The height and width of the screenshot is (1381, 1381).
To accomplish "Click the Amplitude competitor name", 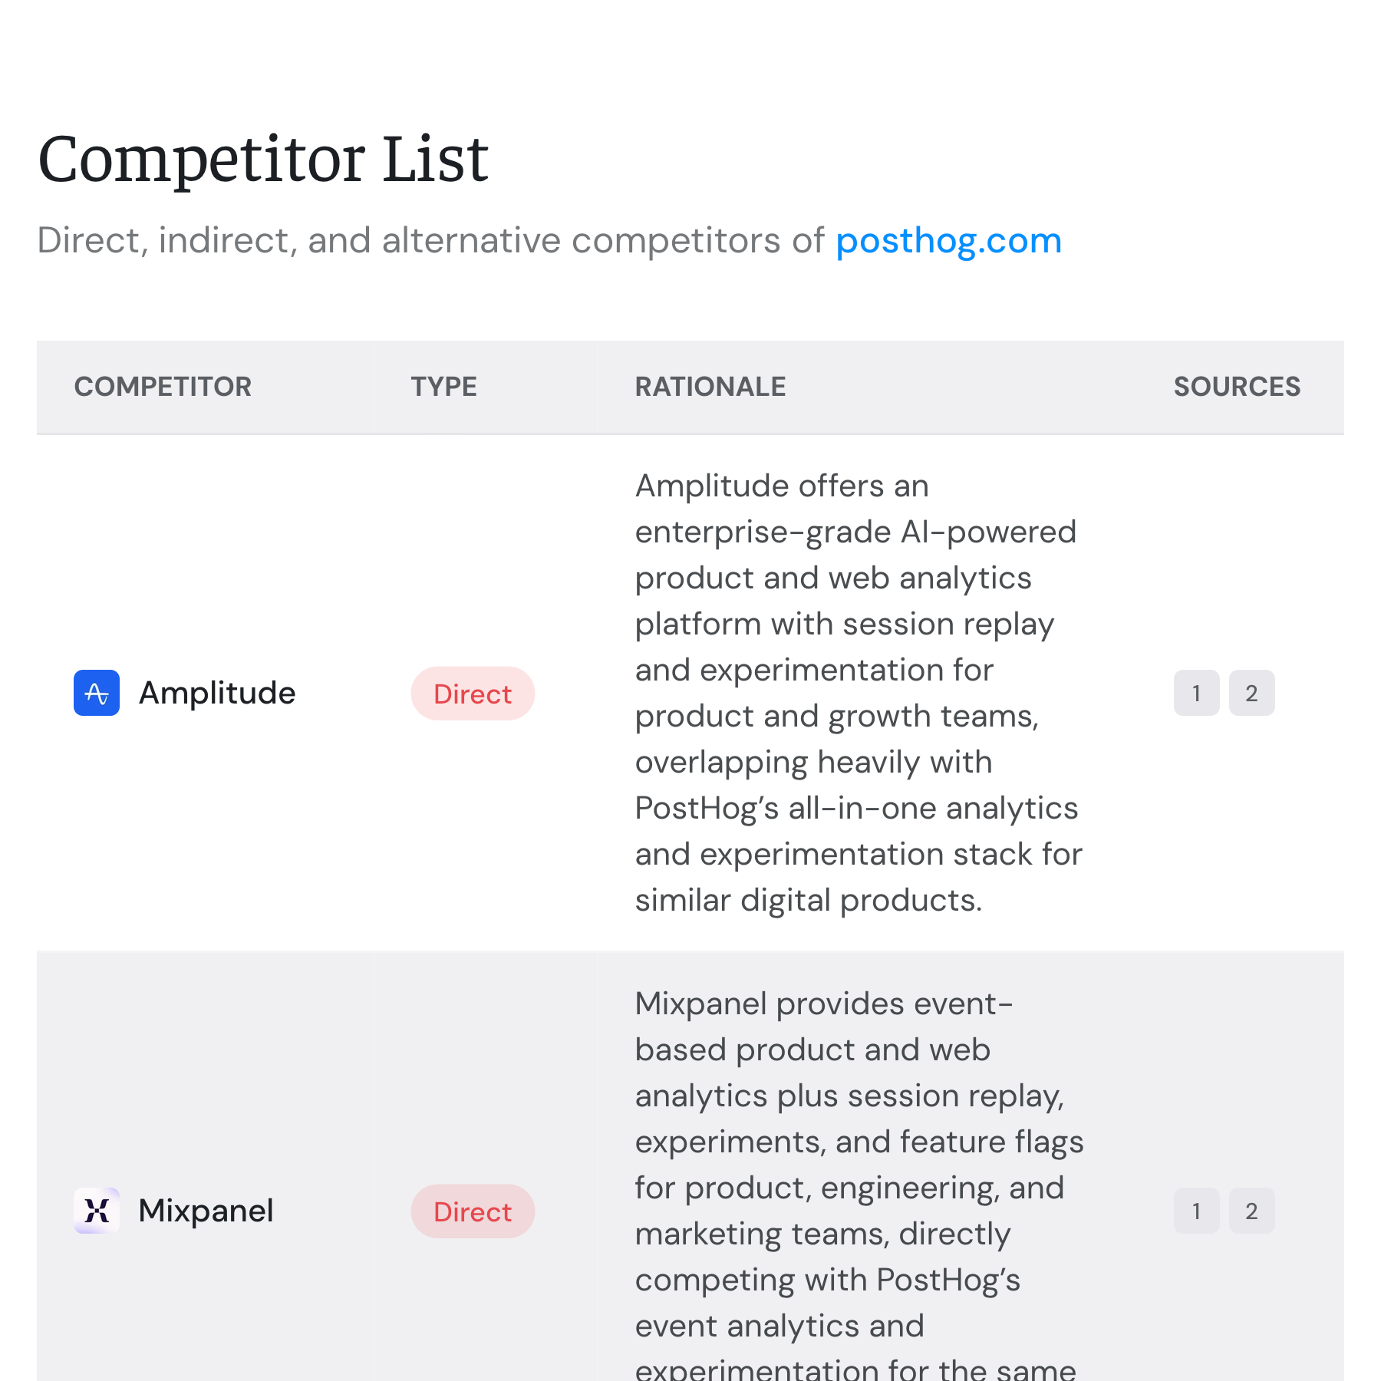I will [x=216, y=693].
